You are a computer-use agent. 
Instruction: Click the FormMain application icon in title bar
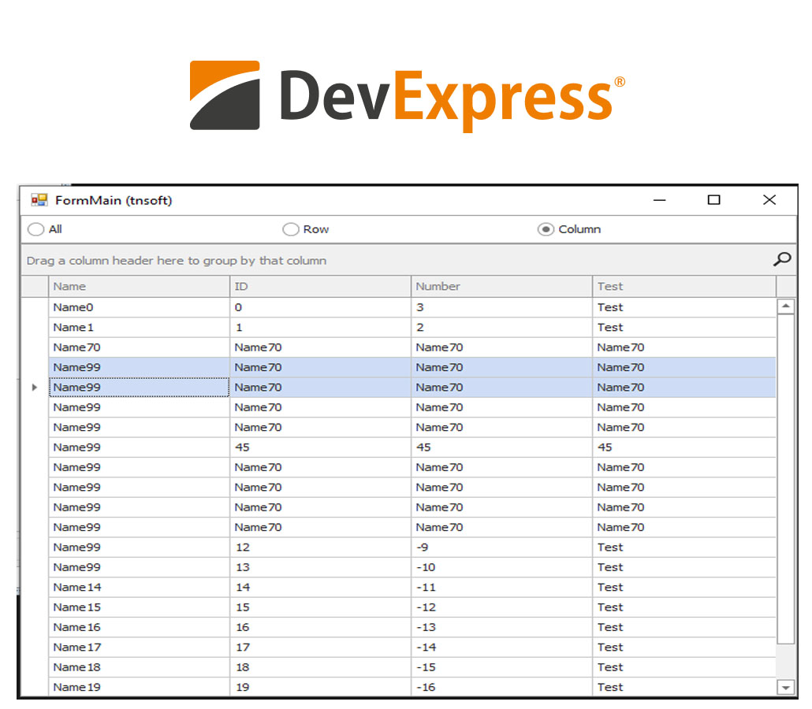click(39, 200)
